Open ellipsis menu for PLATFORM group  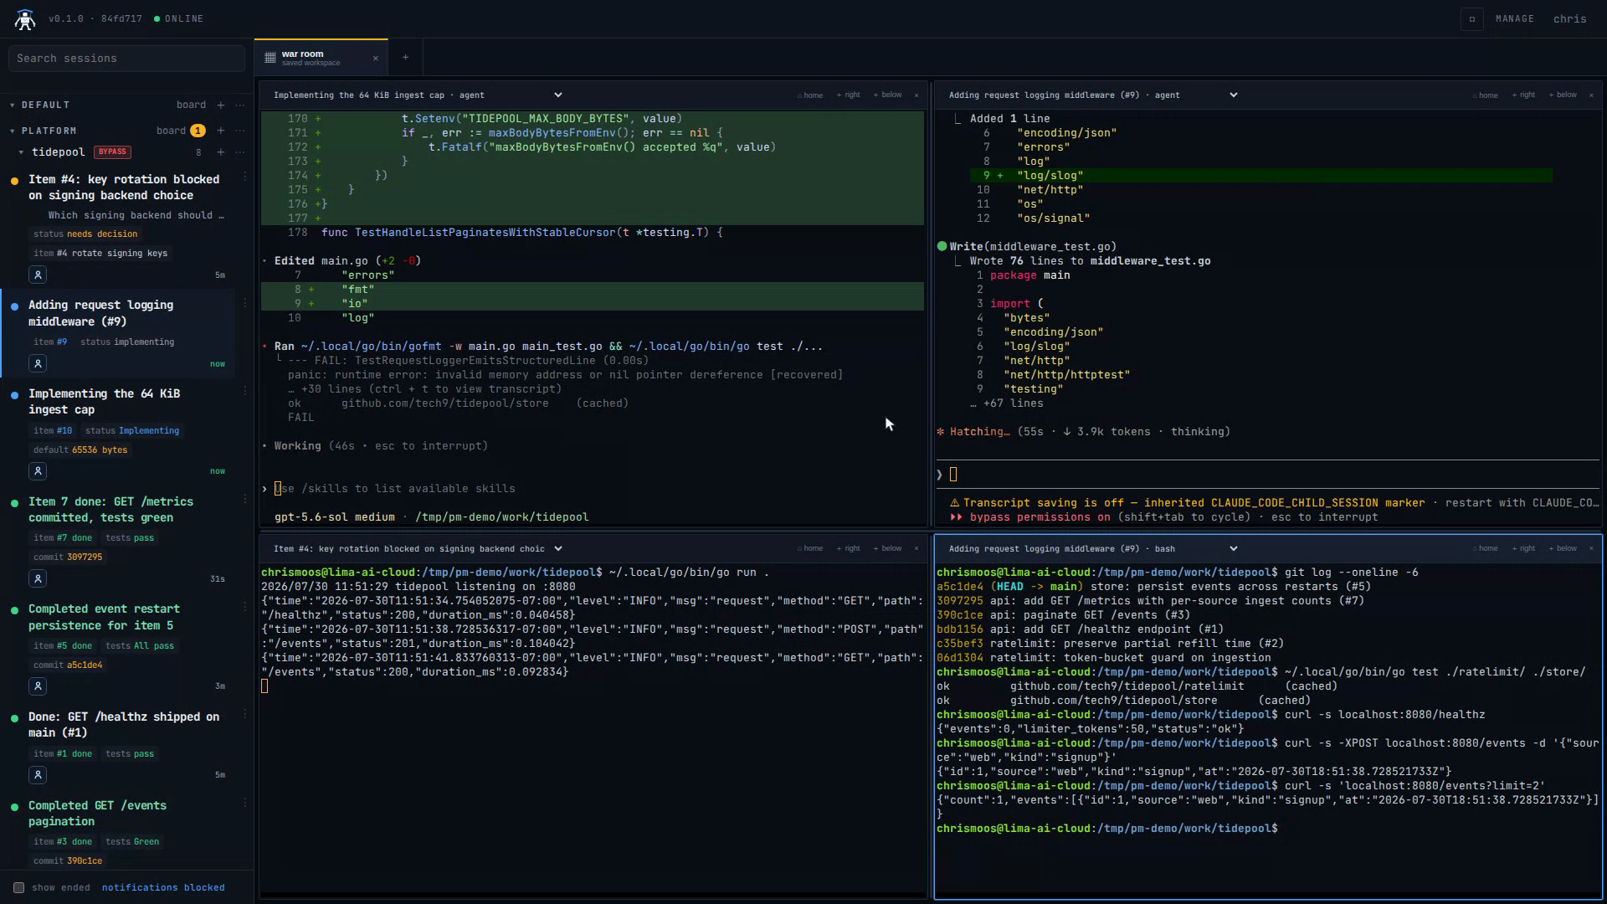coord(240,131)
